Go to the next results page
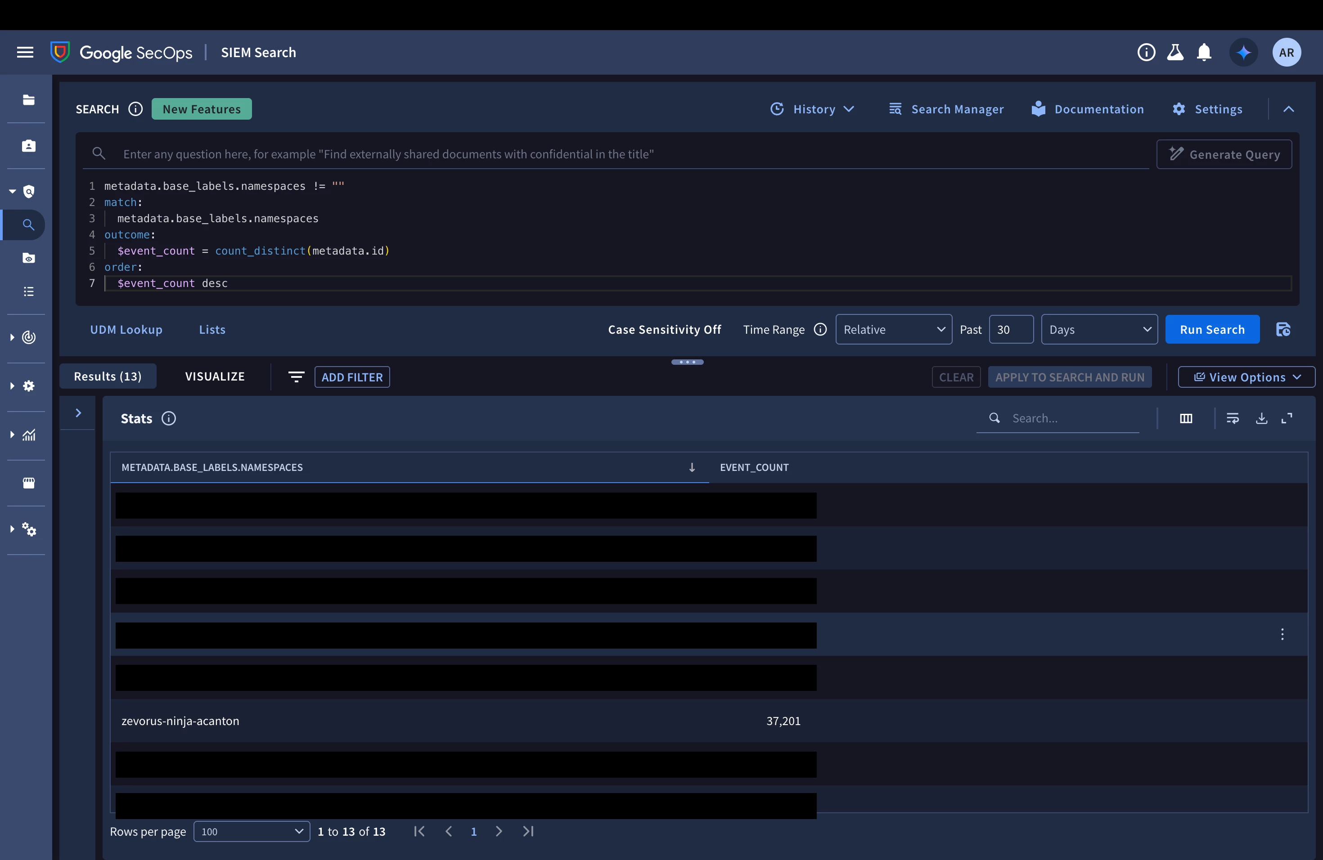1323x860 pixels. tap(499, 831)
